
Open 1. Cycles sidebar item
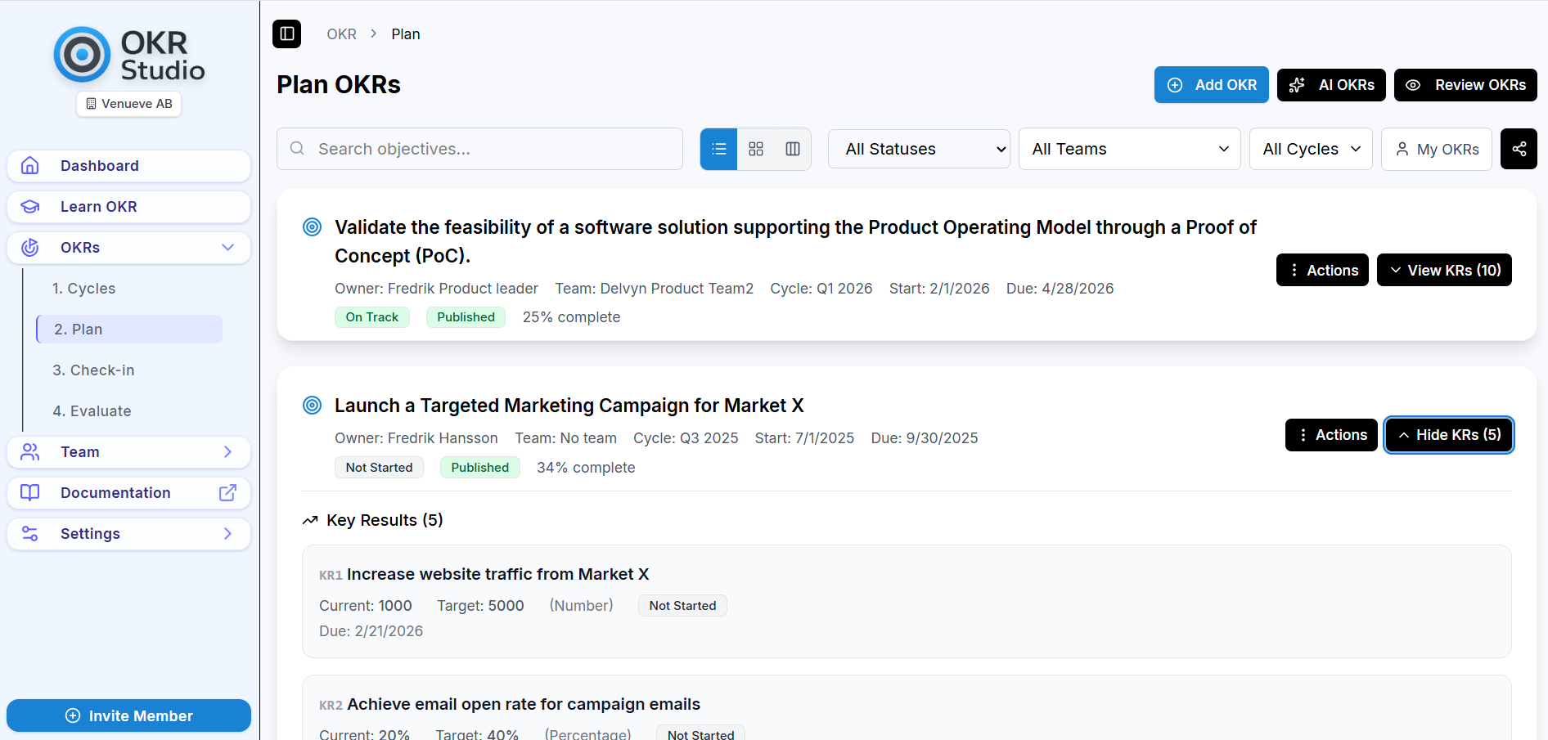(x=83, y=289)
